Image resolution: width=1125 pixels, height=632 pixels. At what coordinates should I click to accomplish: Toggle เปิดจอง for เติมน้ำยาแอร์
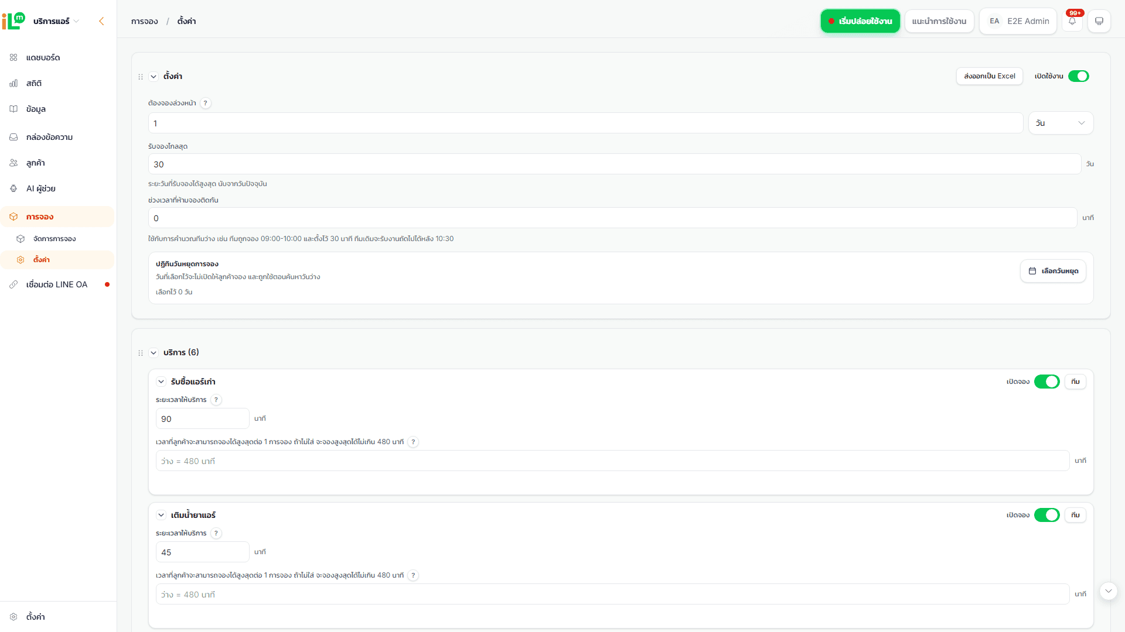(1046, 515)
